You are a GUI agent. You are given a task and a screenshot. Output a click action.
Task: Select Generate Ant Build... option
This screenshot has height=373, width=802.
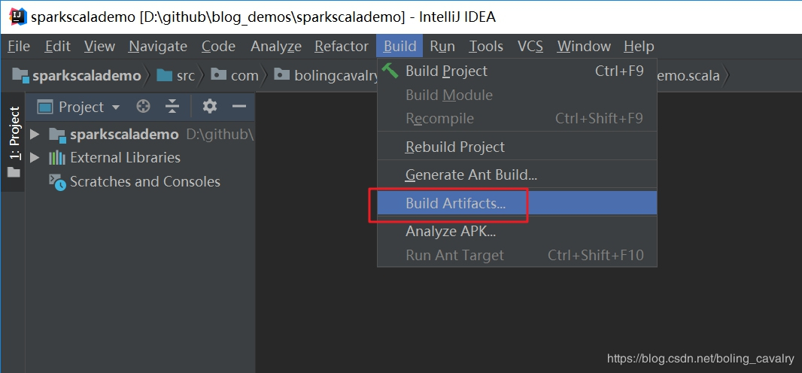coord(471,174)
